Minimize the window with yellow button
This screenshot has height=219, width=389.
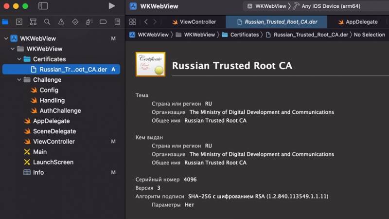pyautogui.click(x=16, y=6)
